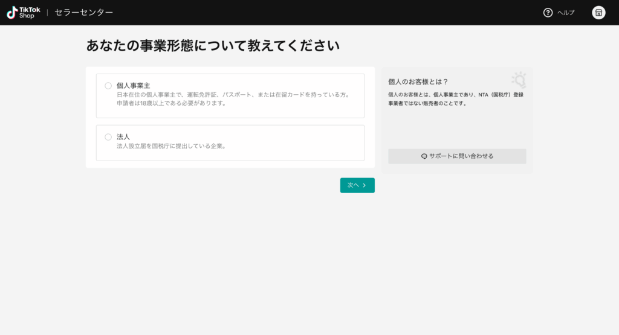Image resolution: width=619 pixels, height=335 pixels.
Task: Select the 法人 radio button
Action: (x=108, y=137)
